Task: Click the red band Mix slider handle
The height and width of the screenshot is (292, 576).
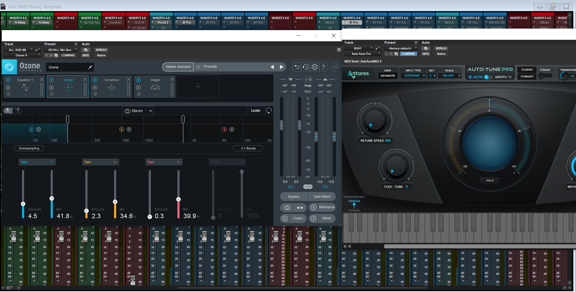Action: click(178, 199)
